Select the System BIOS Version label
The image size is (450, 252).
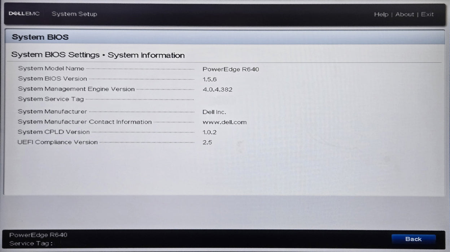click(53, 78)
